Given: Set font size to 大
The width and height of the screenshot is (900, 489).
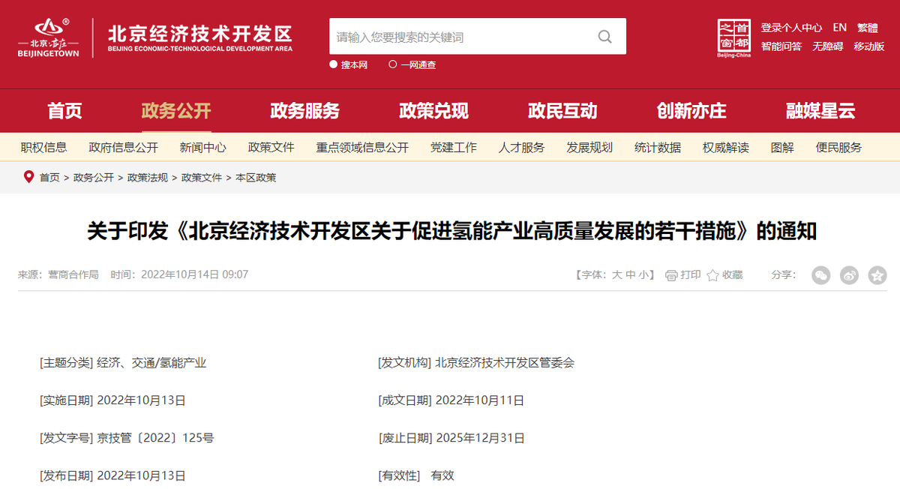Looking at the screenshot, I should click(616, 275).
